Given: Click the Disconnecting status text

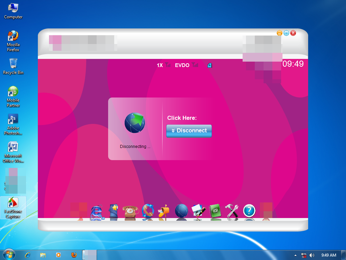Looking at the screenshot, I should coord(135,146).
